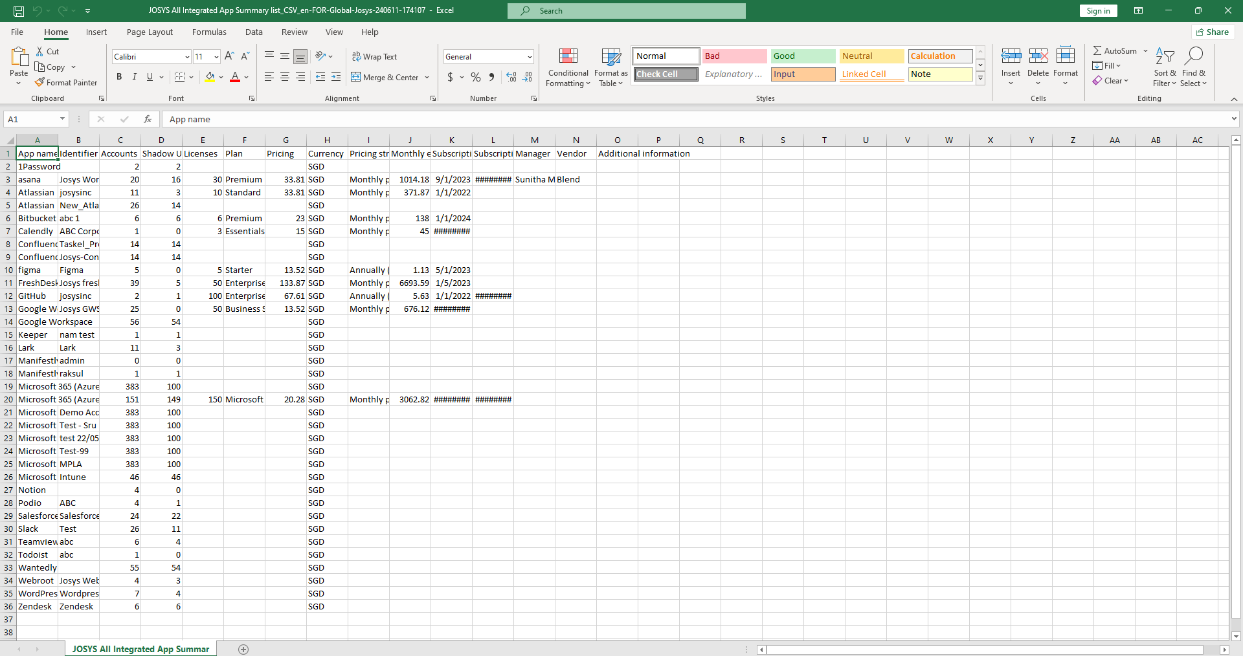Apply Accounting Number Format dollar icon

(450, 77)
